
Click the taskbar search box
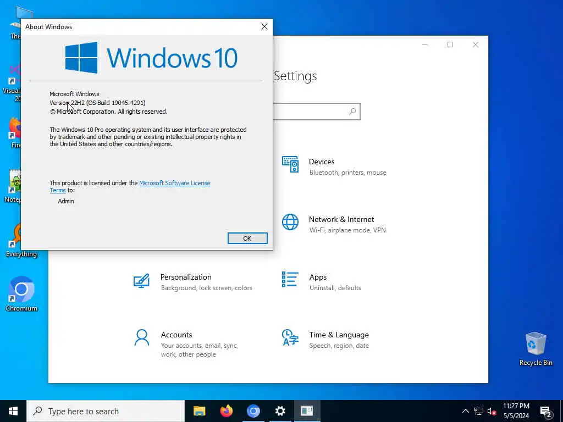tap(106, 411)
